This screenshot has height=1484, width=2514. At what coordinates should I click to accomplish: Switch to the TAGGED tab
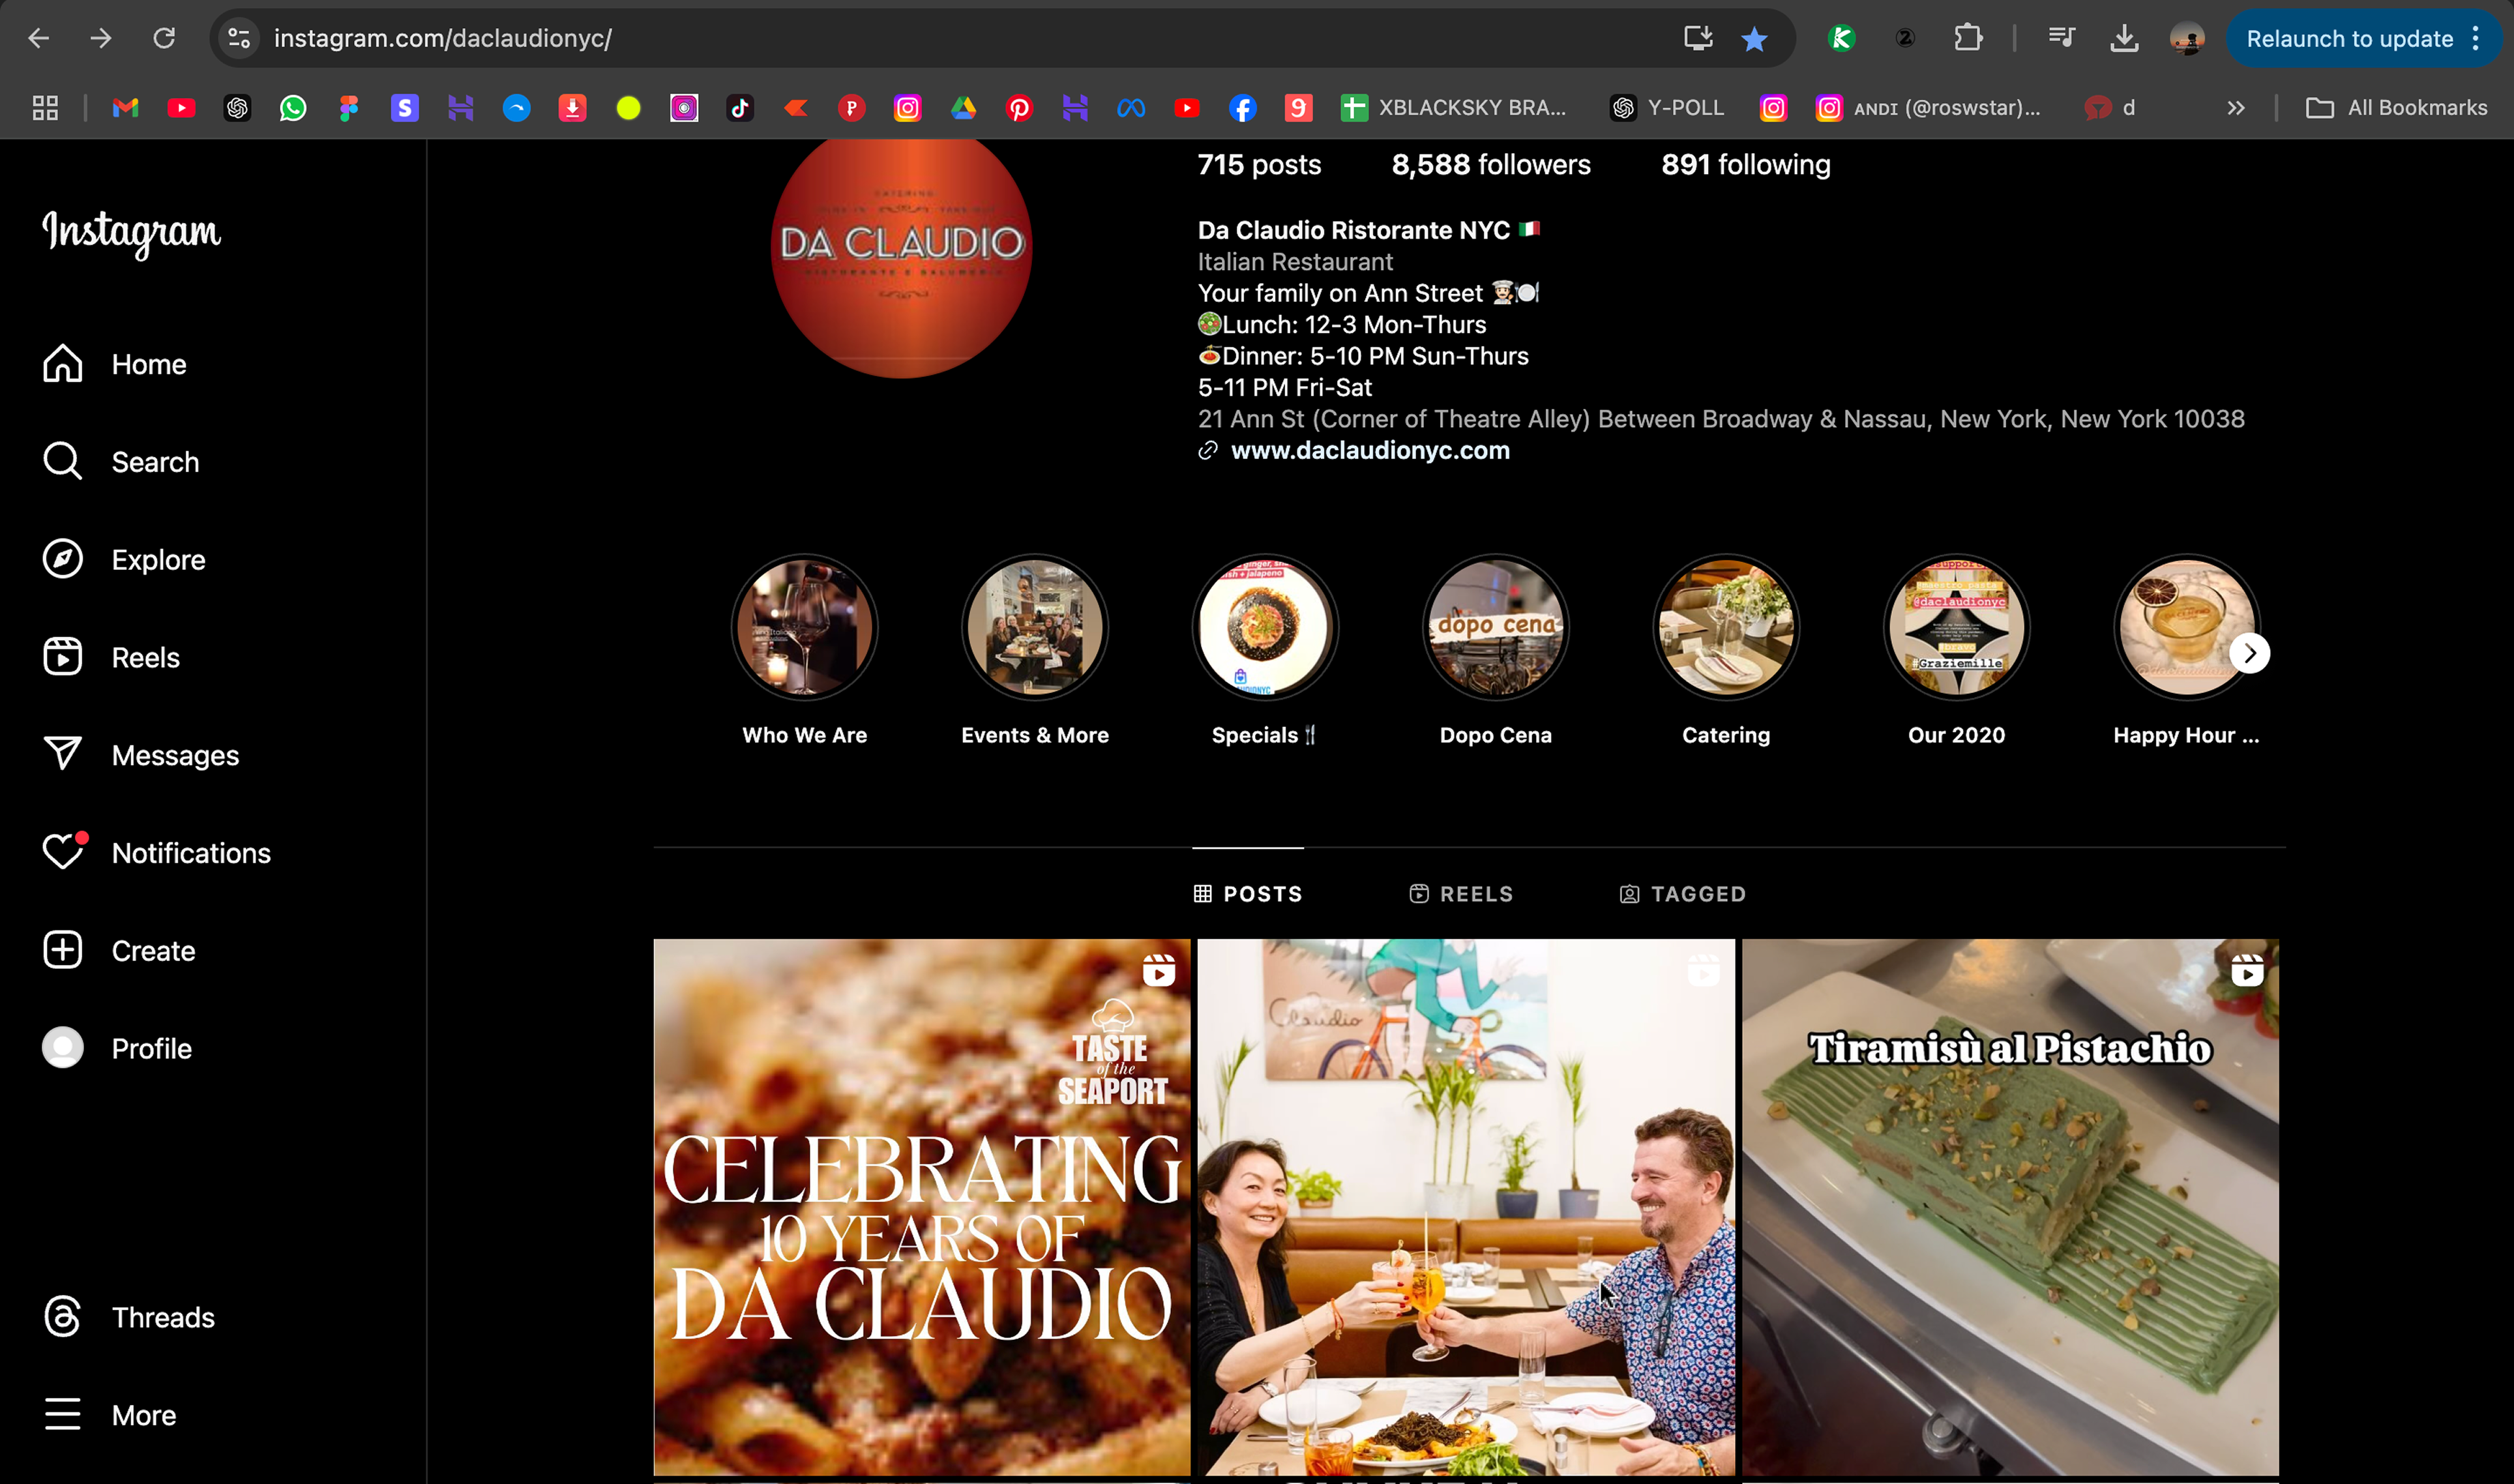(x=1682, y=894)
